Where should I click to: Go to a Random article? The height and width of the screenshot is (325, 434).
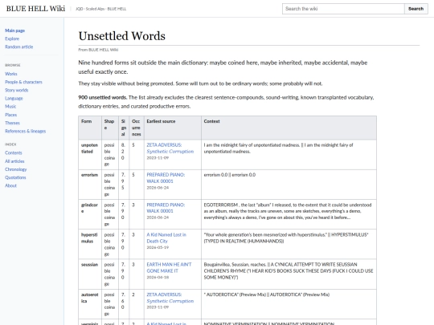tap(18, 47)
